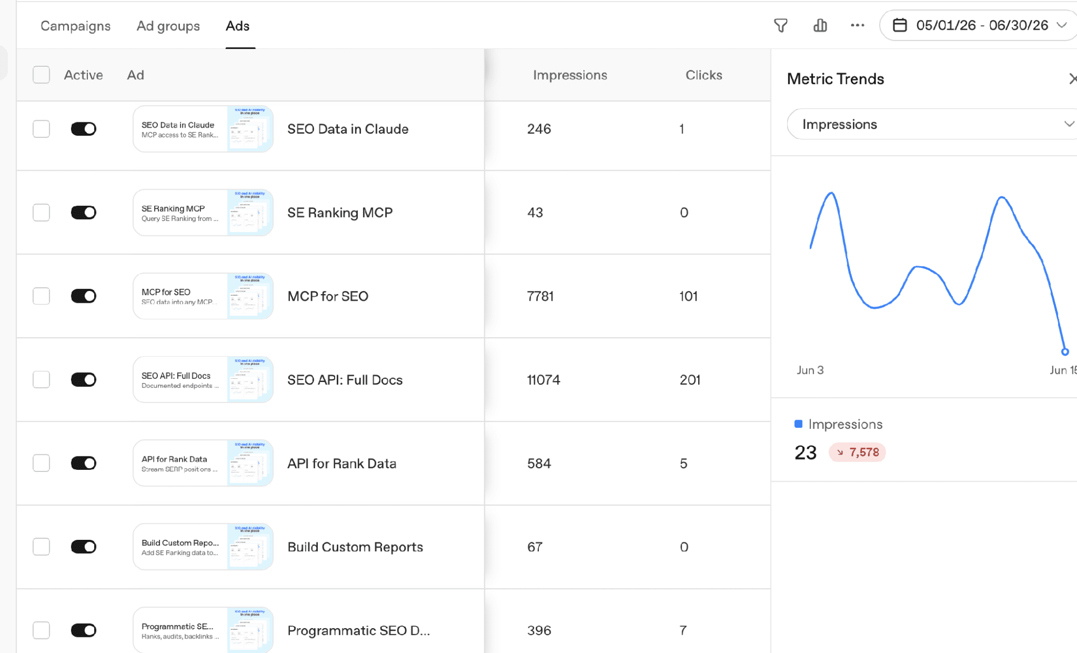Turn off the MCP for SEO ad toggle
The height and width of the screenshot is (653, 1077).
pyautogui.click(x=84, y=296)
